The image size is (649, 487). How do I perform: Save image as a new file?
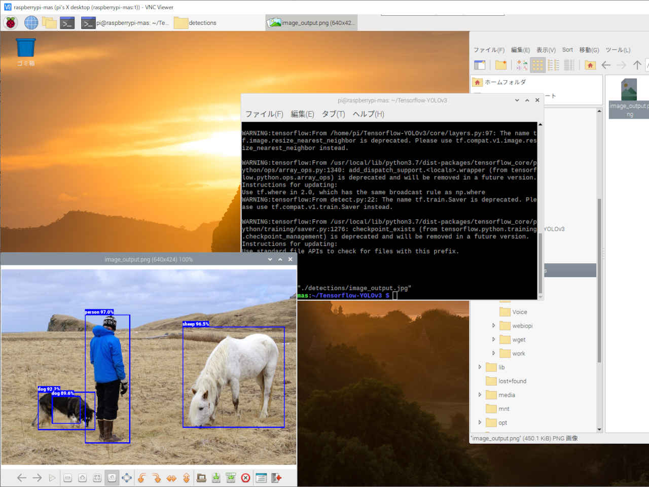click(x=231, y=478)
